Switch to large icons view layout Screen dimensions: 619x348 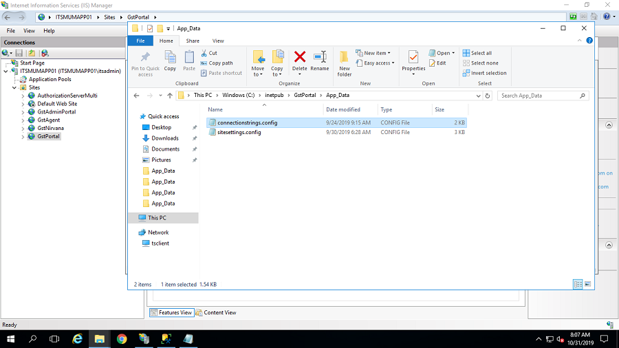[x=588, y=284]
